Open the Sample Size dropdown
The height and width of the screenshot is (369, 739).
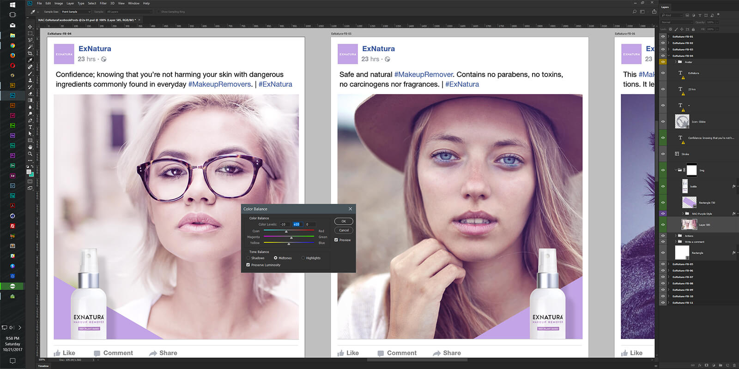click(x=76, y=12)
